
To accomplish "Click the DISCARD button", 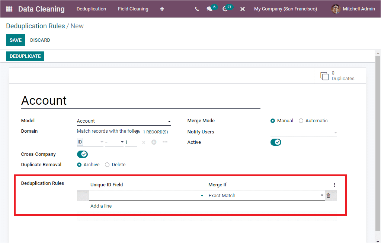I will click(x=40, y=40).
